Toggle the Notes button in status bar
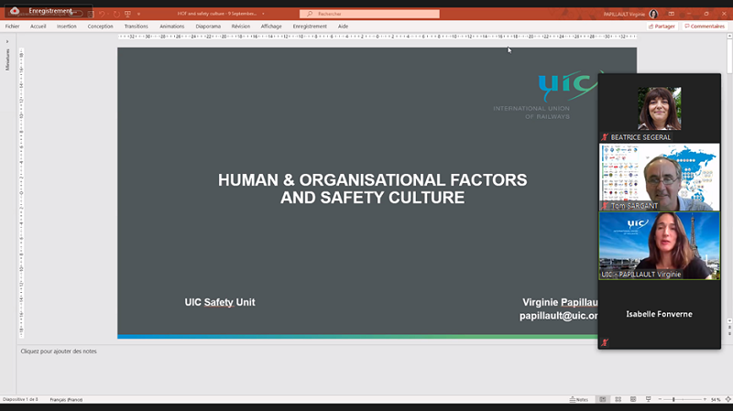This screenshot has height=411, width=733. click(x=579, y=399)
